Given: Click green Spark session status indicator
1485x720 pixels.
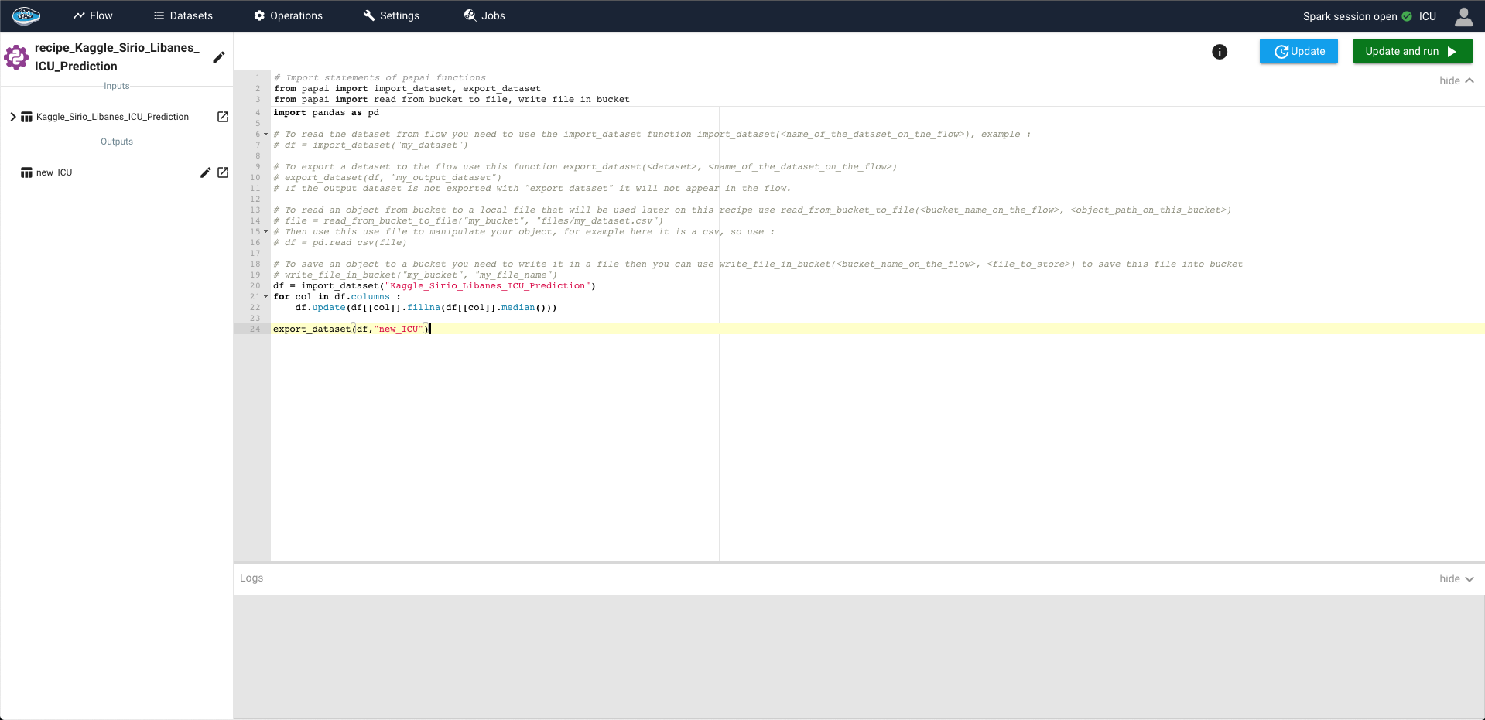Looking at the screenshot, I should (1407, 16).
